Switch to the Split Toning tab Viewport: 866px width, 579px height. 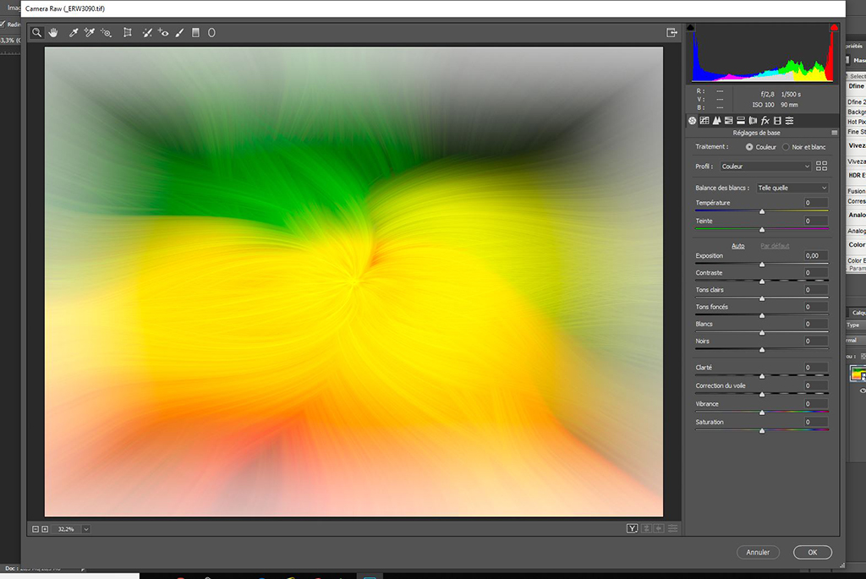pyautogui.click(x=741, y=120)
